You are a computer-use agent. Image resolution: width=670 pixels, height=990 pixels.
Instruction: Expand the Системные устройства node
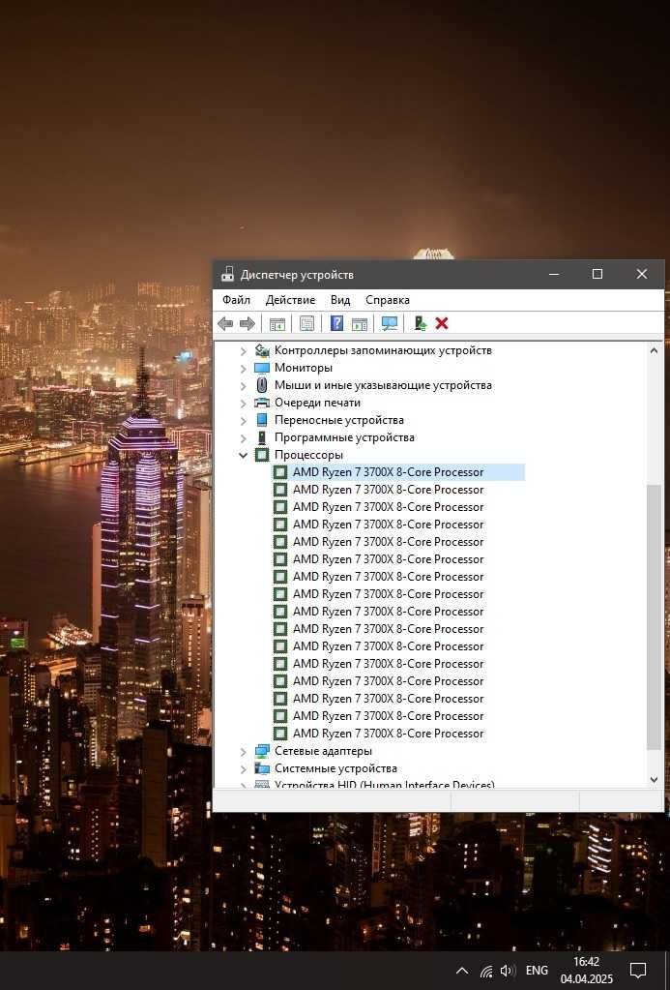pyautogui.click(x=244, y=769)
